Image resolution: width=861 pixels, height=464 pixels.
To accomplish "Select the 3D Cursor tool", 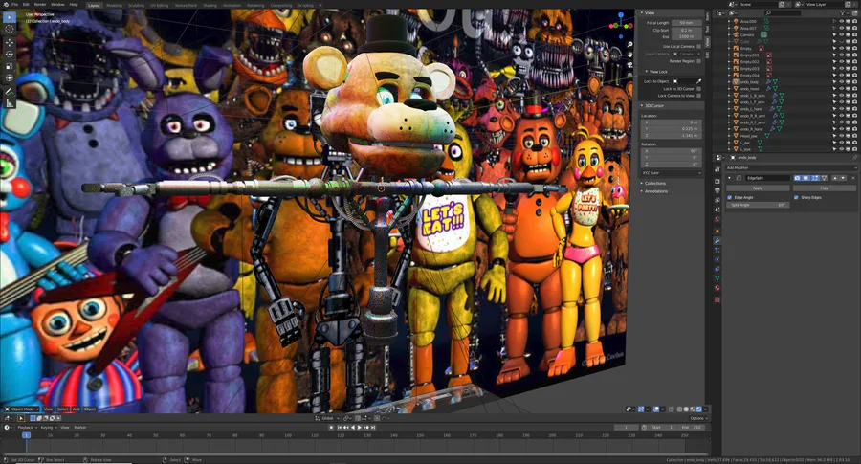I will tap(10, 29).
